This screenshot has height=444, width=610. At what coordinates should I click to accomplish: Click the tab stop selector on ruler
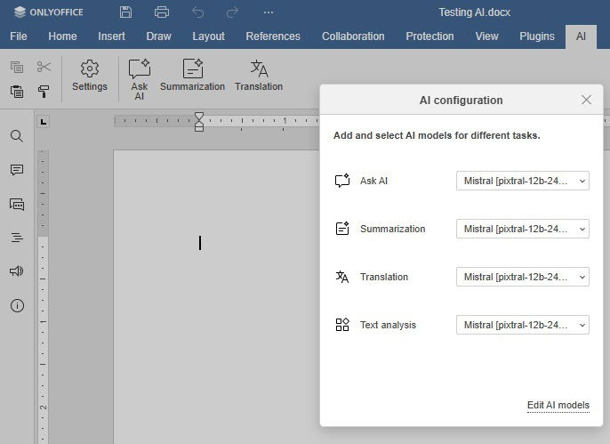(x=44, y=122)
